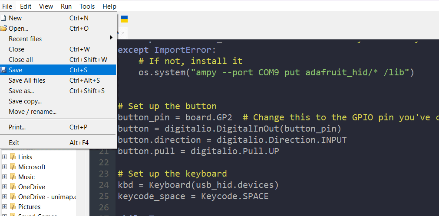
Task: Expand the Links folder tree node
Action: click(x=5, y=157)
